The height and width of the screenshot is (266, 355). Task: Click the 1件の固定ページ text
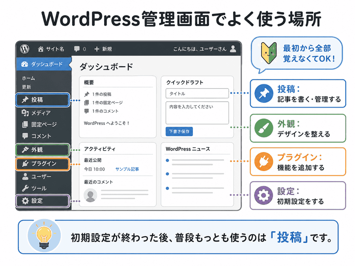(x=107, y=103)
